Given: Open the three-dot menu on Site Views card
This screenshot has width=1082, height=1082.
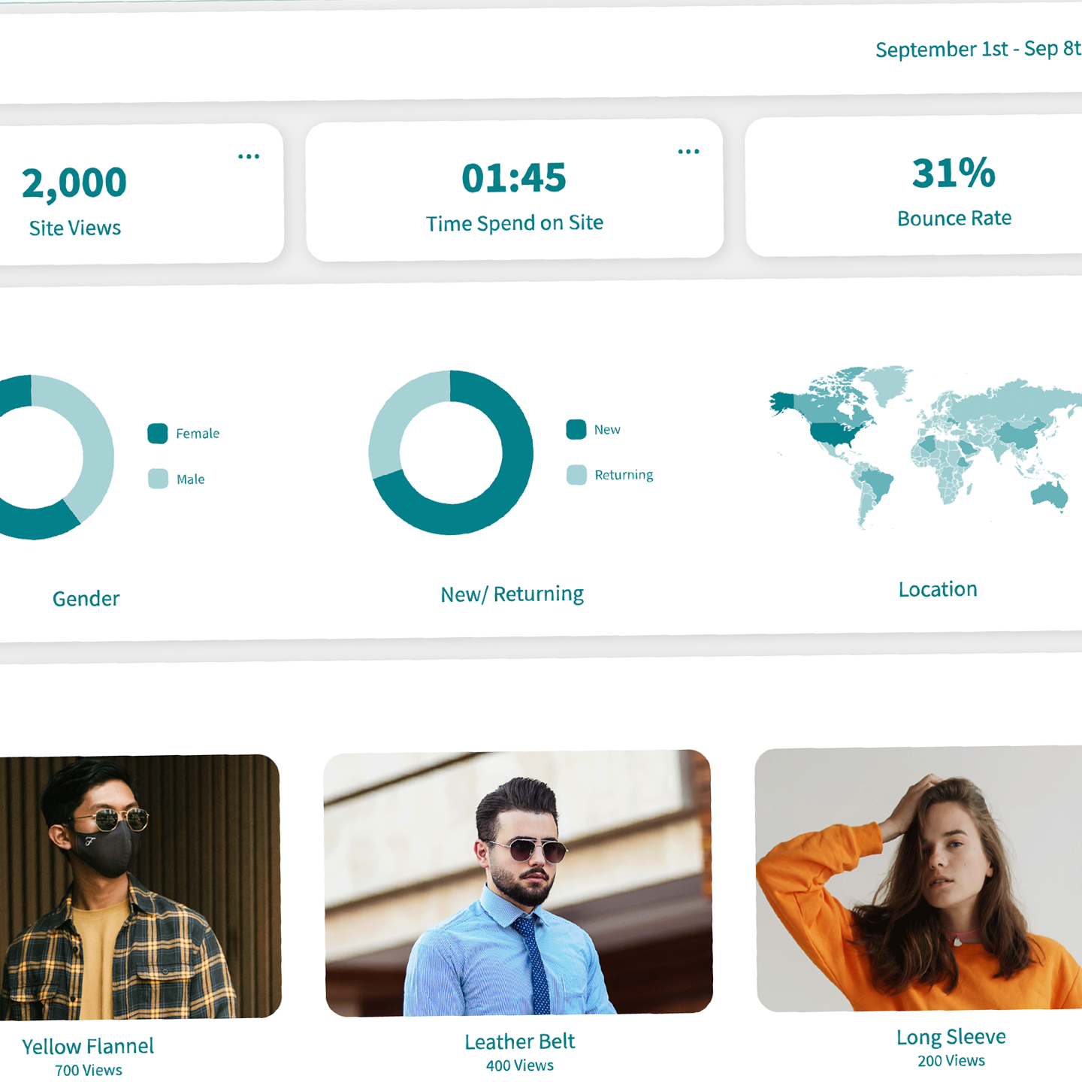Looking at the screenshot, I should (x=249, y=157).
